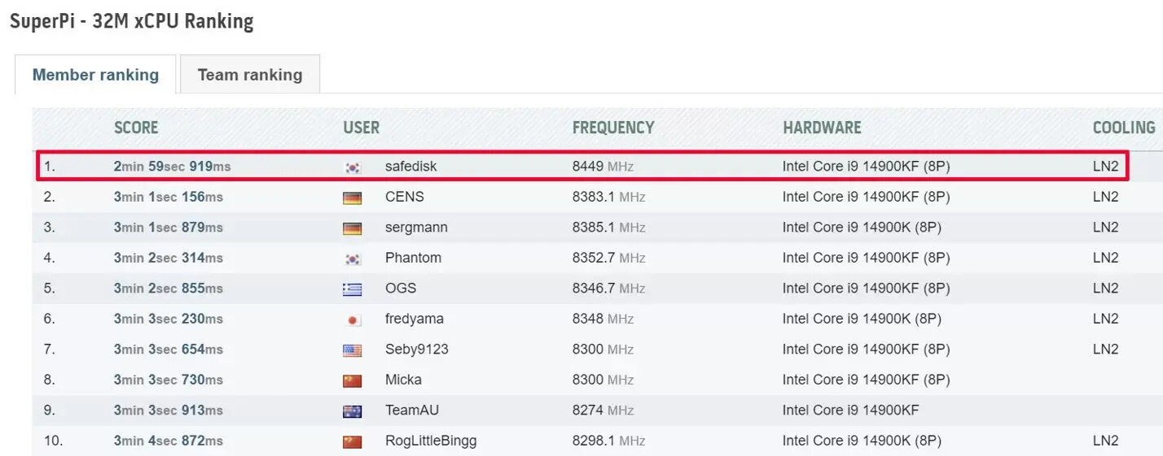1163x456 pixels.
Task: Click the Greece flag beside OGS
Action: tap(353, 289)
